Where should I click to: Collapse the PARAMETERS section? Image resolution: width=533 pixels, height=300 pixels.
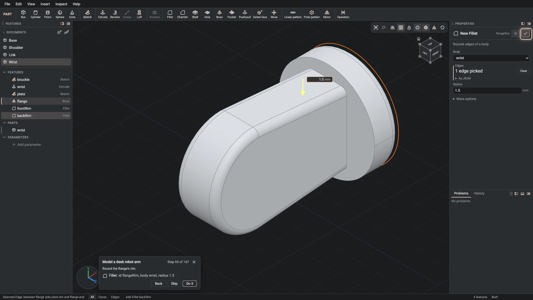coord(4,137)
